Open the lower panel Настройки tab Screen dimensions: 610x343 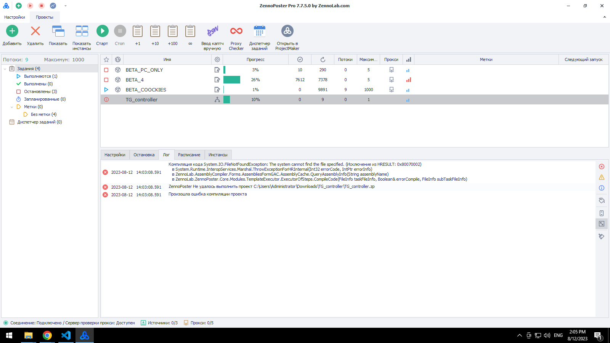pyautogui.click(x=115, y=155)
